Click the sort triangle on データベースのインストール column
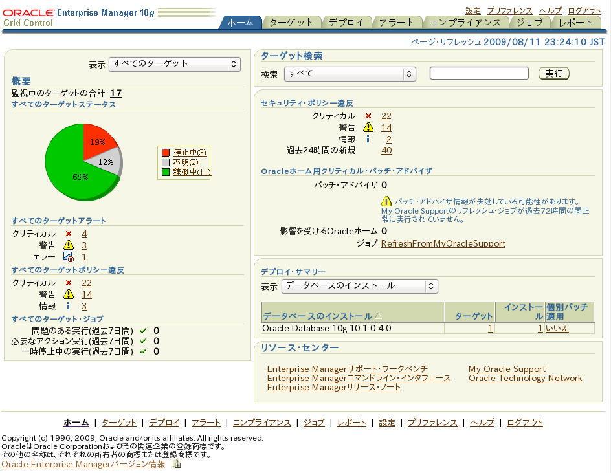The height and width of the screenshot is (473, 611). [x=378, y=316]
